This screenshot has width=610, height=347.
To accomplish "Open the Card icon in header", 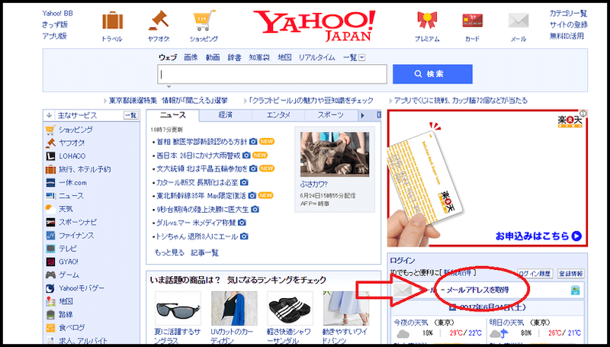I will coord(472,21).
